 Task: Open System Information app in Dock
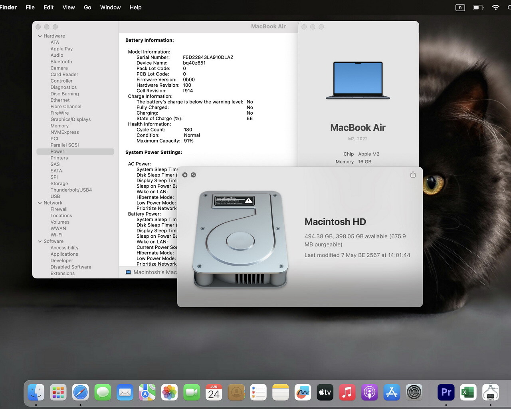click(x=490, y=392)
